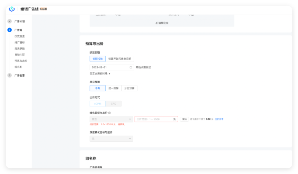
Task: Choose 统一预算 daily budget option
Action: (114, 88)
